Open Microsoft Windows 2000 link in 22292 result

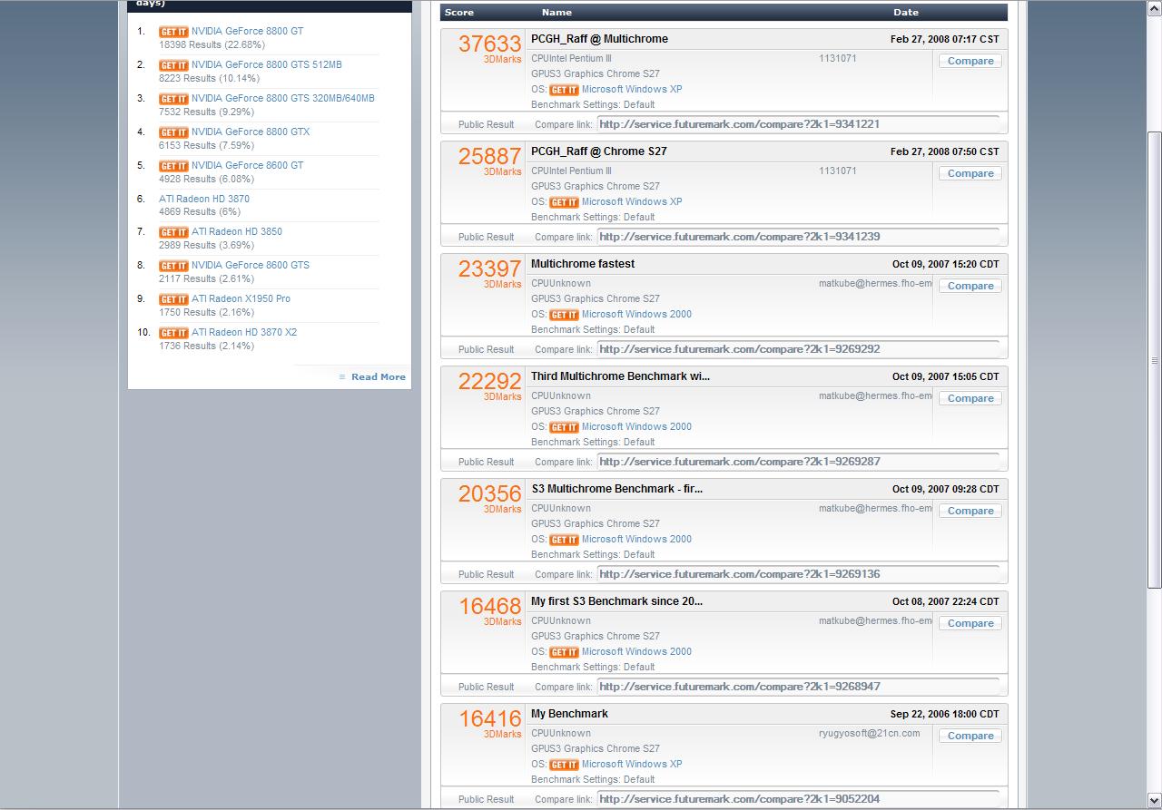pos(636,427)
